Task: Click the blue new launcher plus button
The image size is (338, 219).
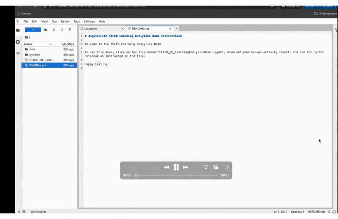Action: 33,30
